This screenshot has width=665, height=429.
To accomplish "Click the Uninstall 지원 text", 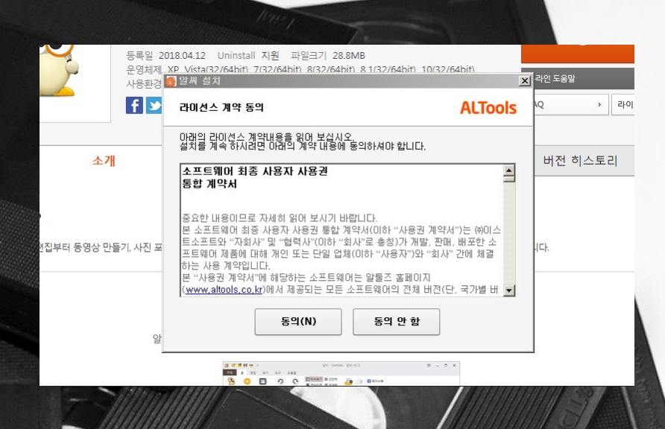I will [x=248, y=55].
